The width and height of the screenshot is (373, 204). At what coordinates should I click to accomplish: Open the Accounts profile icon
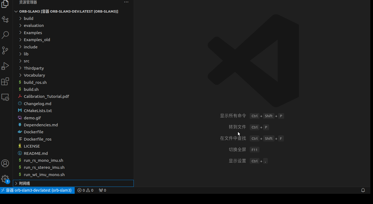pos(5,163)
